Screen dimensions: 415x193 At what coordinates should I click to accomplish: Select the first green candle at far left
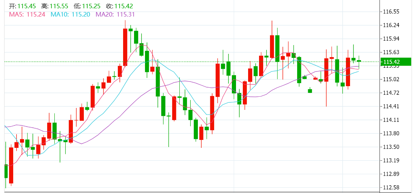[x=6, y=171]
